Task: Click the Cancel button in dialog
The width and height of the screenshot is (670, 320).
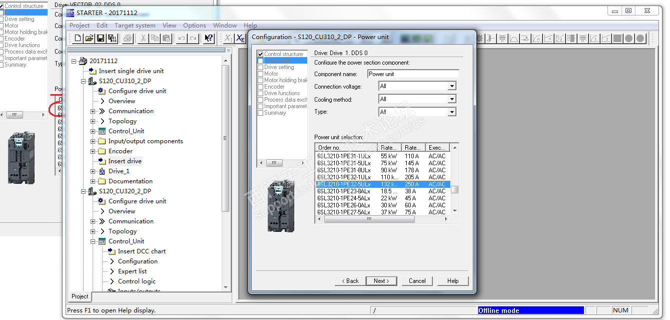Action: [x=417, y=281]
